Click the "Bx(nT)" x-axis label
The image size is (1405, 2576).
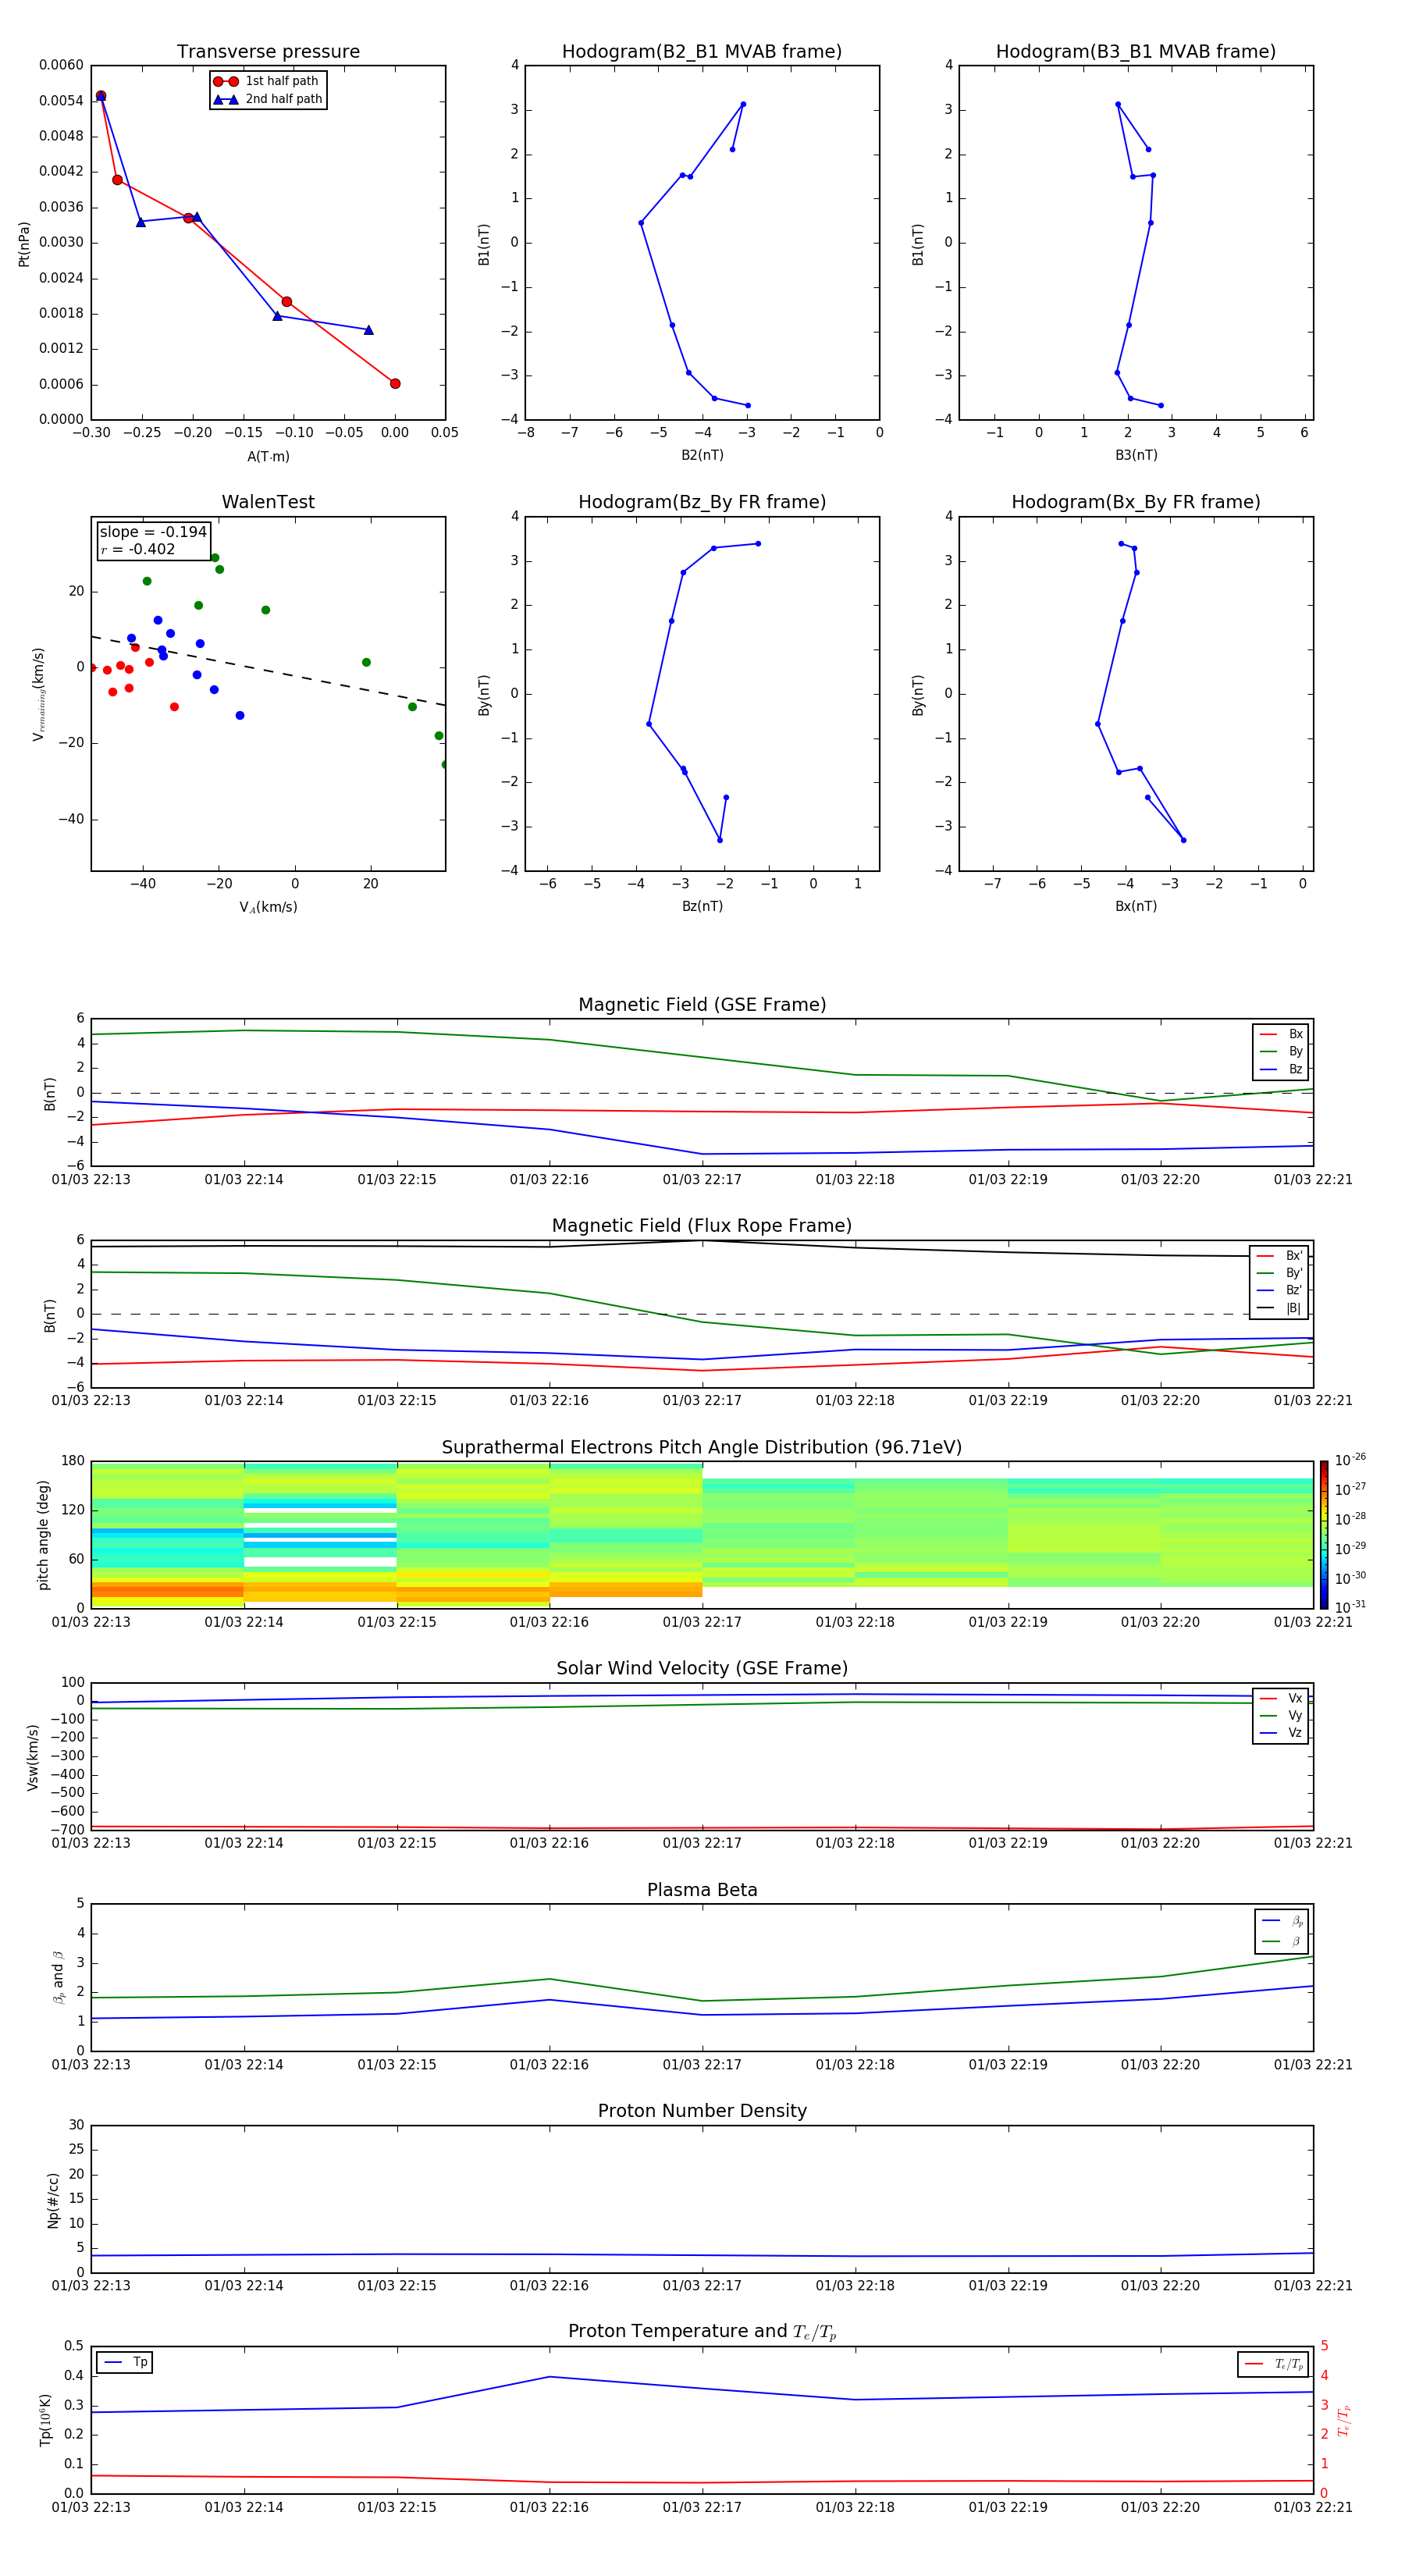point(1136,906)
